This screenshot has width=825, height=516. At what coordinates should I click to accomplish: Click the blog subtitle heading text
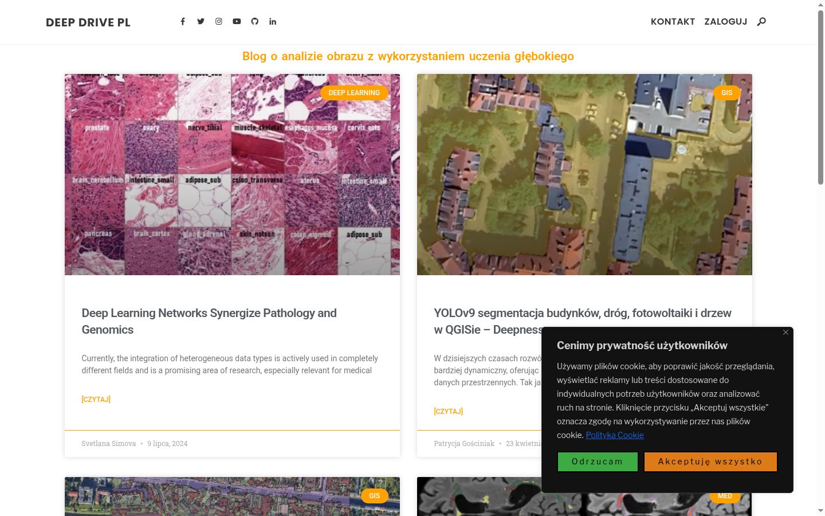(408, 56)
